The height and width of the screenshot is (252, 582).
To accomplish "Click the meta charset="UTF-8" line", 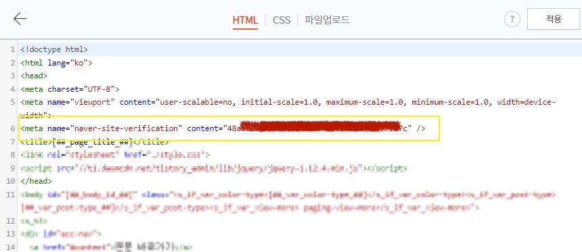I will (70, 89).
